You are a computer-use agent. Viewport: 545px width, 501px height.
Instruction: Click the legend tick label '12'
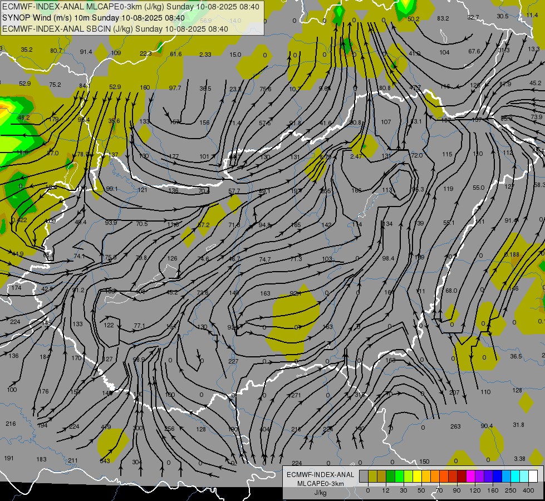(385, 490)
